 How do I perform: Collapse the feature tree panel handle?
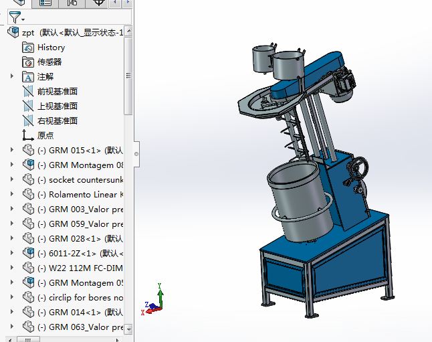click(x=136, y=154)
